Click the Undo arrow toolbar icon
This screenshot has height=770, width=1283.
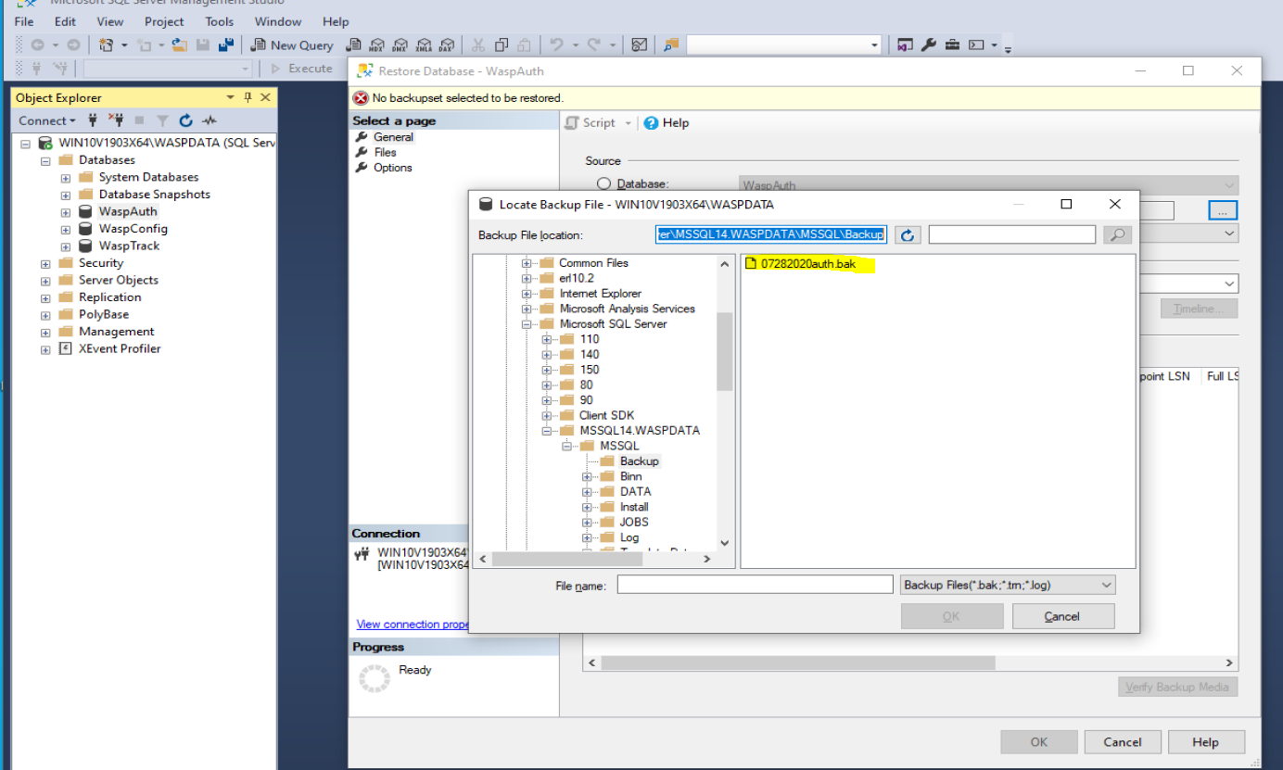click(x=556, y=45)
